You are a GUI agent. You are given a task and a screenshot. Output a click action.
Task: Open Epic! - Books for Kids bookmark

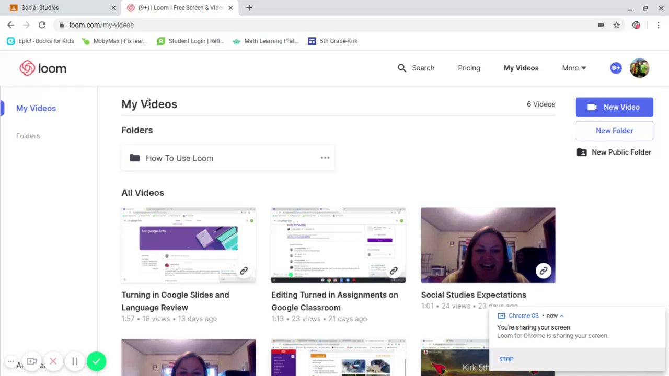pos(40,41)
